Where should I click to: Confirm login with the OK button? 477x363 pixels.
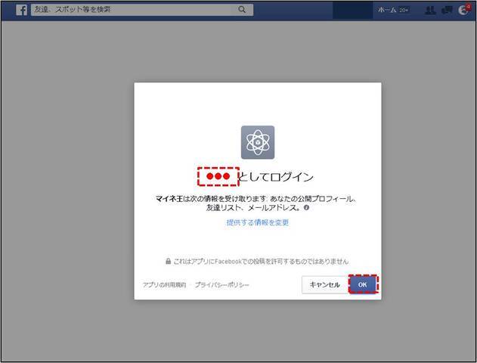tap(363, 285)
